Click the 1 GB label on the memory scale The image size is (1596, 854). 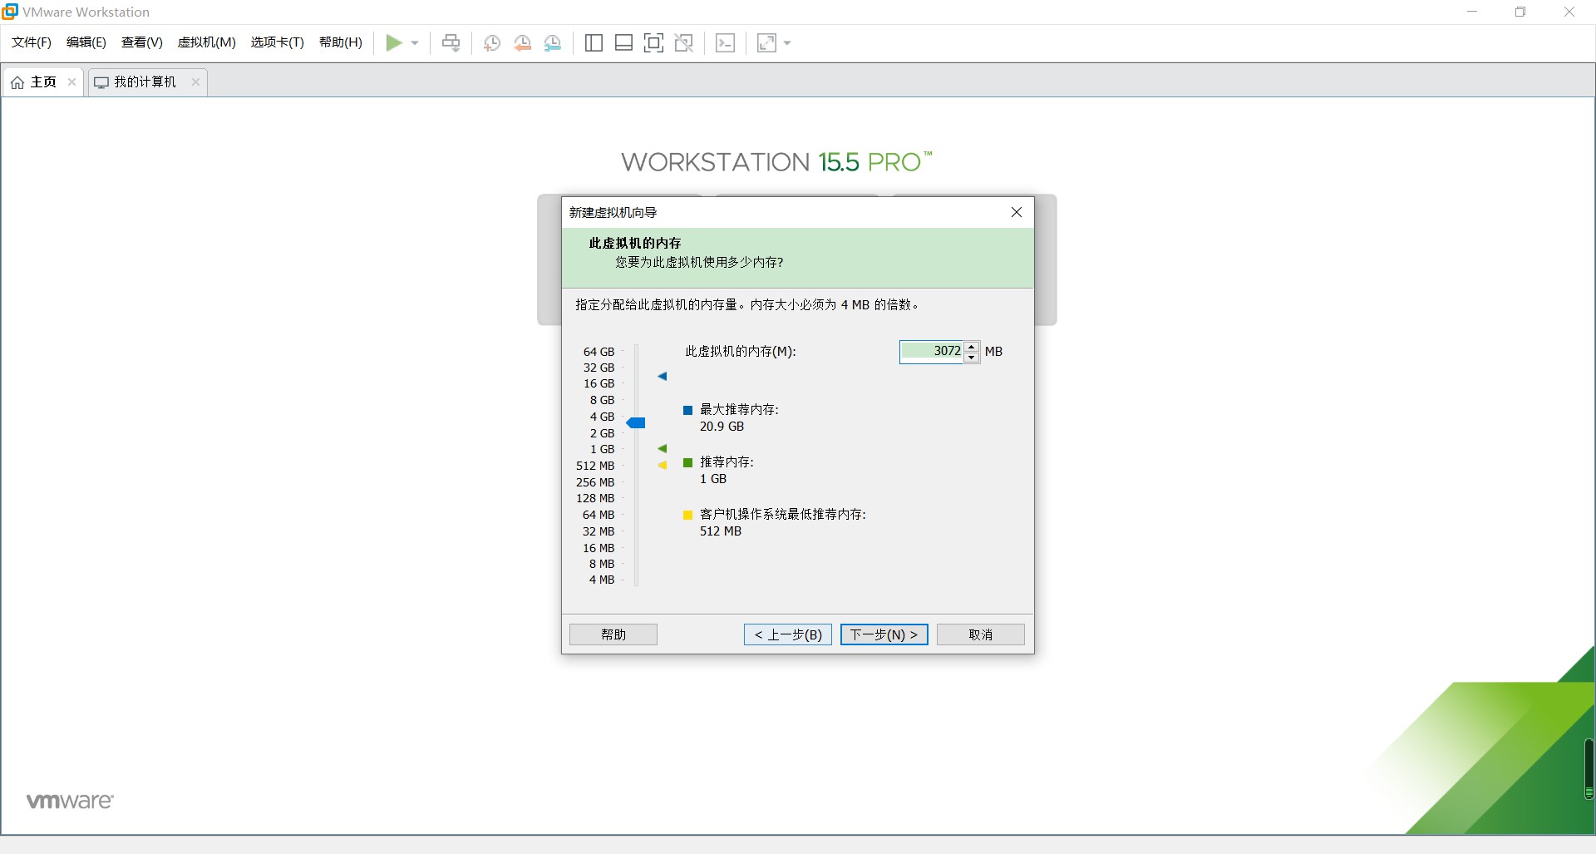[602, 449]
